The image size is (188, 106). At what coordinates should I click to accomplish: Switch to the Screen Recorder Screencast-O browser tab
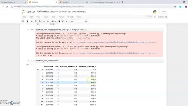[x=104, y=2]
